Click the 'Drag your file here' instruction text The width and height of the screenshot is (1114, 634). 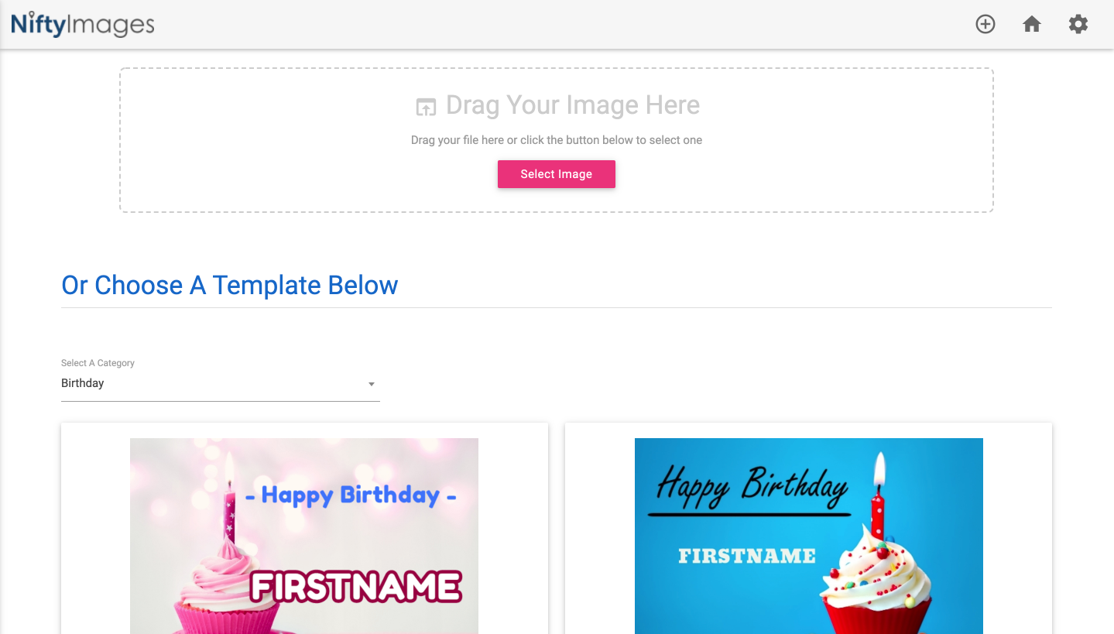pos(556,140)
